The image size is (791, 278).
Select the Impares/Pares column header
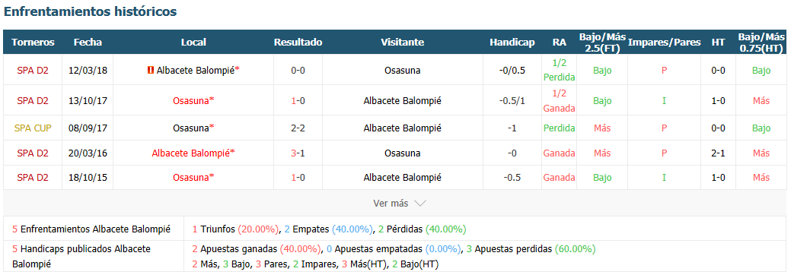point(665,43)
